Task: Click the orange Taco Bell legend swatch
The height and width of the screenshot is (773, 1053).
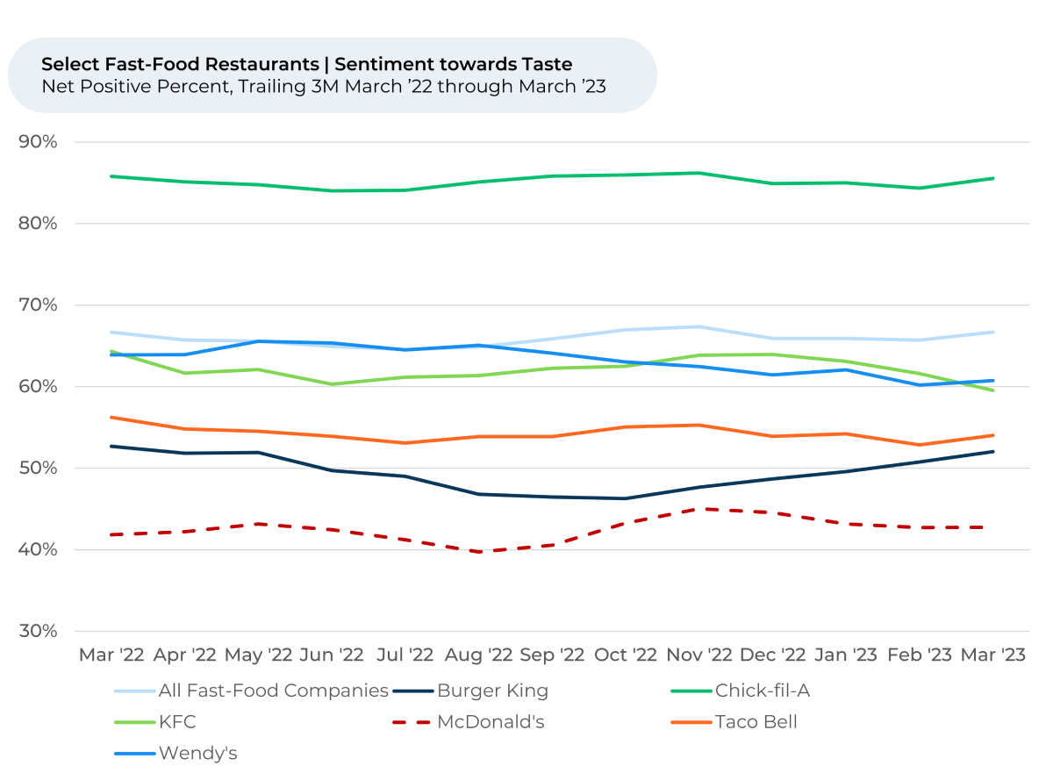Action: click(x=691, y=723)
